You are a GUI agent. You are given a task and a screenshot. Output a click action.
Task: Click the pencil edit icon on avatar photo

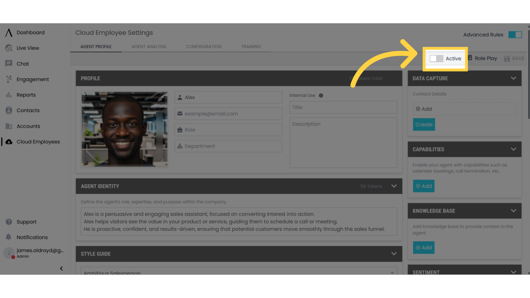coord(161,98)
